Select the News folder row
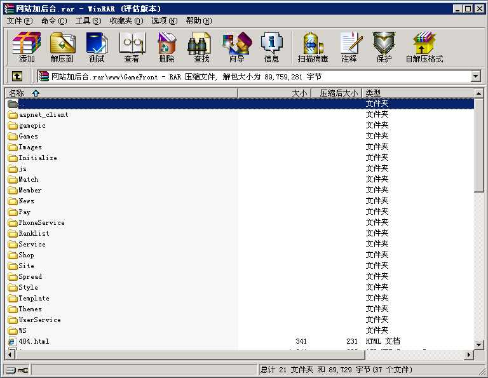Image resolution: width=488 pixels, height=378 pixels. (x=240, y=201)
